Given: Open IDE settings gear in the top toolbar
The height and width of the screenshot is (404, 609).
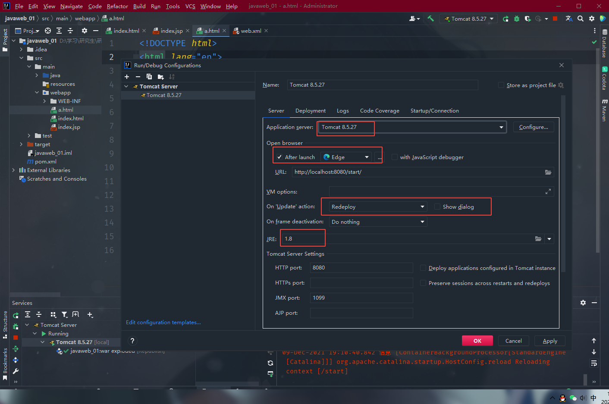Looking at the screenshot, I should (592, 19).
